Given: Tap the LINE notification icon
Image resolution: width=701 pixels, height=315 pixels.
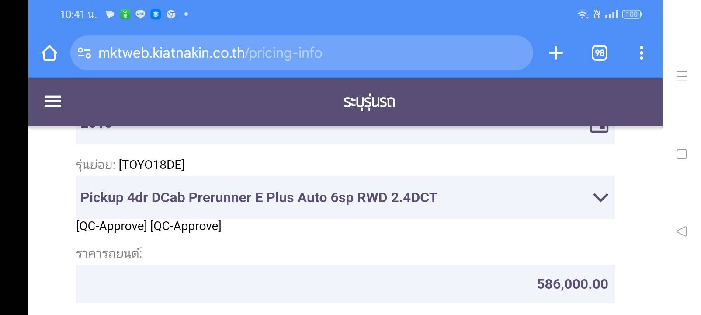Looking at the screenshot, I should [140, 14].
